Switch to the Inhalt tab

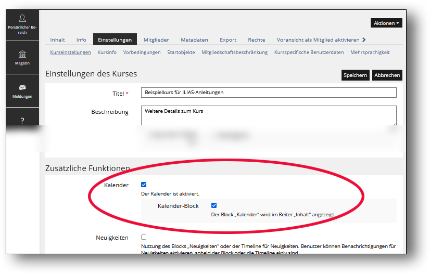pos(57,40)
